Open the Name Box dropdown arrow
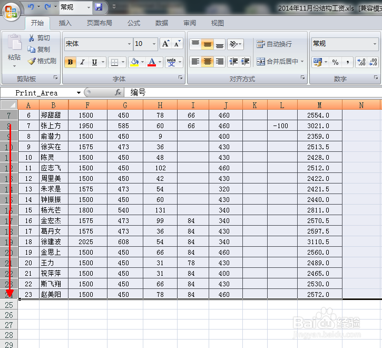 click(79, 93)
